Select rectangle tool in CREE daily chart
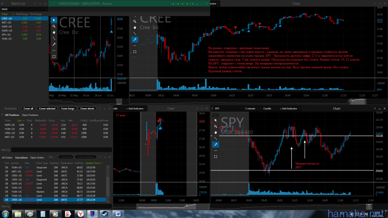 point(54,57)
